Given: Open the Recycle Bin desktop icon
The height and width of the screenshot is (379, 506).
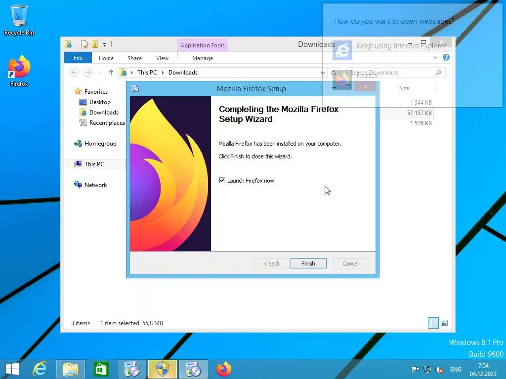Looking at the screenshot, I should click(19, 19).
